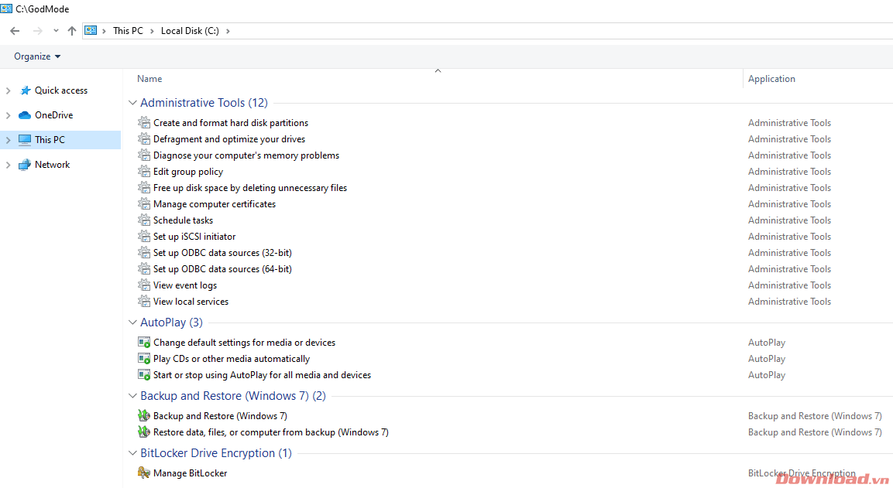Click This PC breadcrumb in address bar
The image size is (893, 488).
click(128, 31)
